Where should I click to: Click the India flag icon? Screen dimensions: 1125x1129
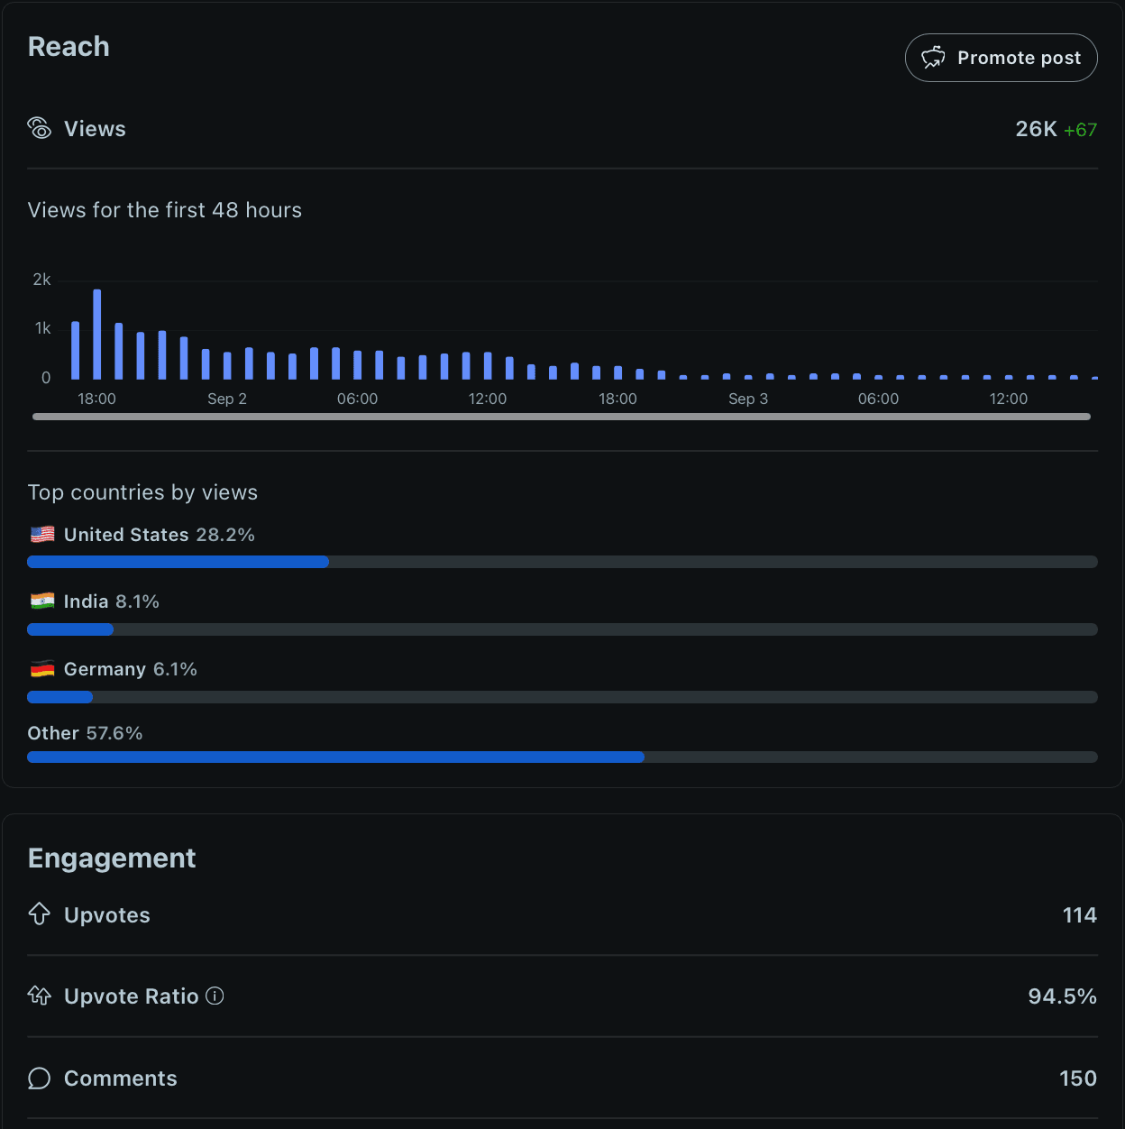(42, 601)
